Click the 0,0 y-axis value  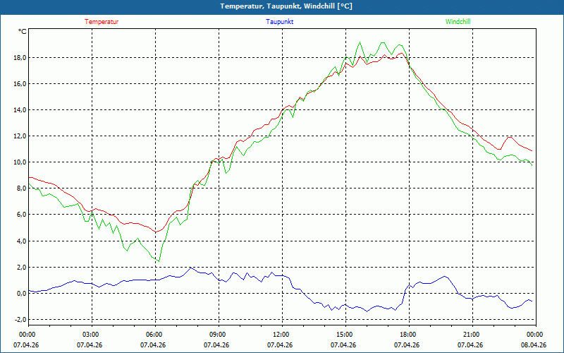coord(21,293)
